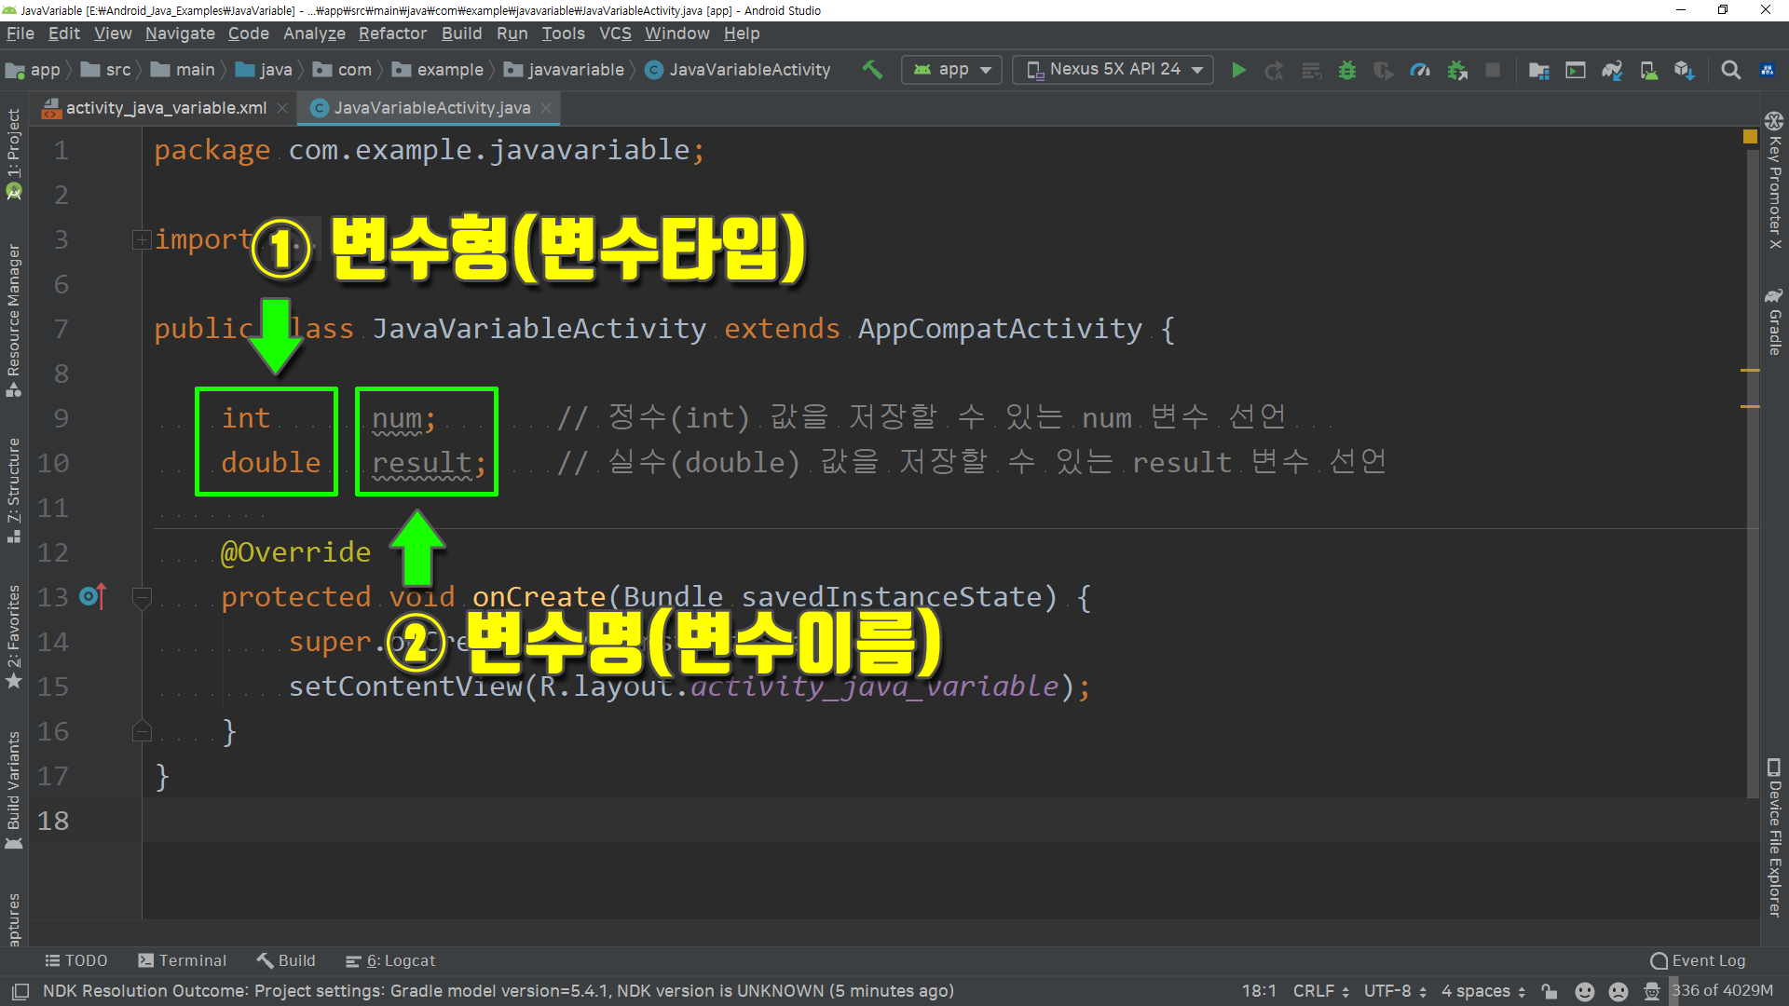Image resolution: width=1789 pixels, height=1006 pixels.
Task: Start debugging with the green bug icon
Action: coord(1346,70)
